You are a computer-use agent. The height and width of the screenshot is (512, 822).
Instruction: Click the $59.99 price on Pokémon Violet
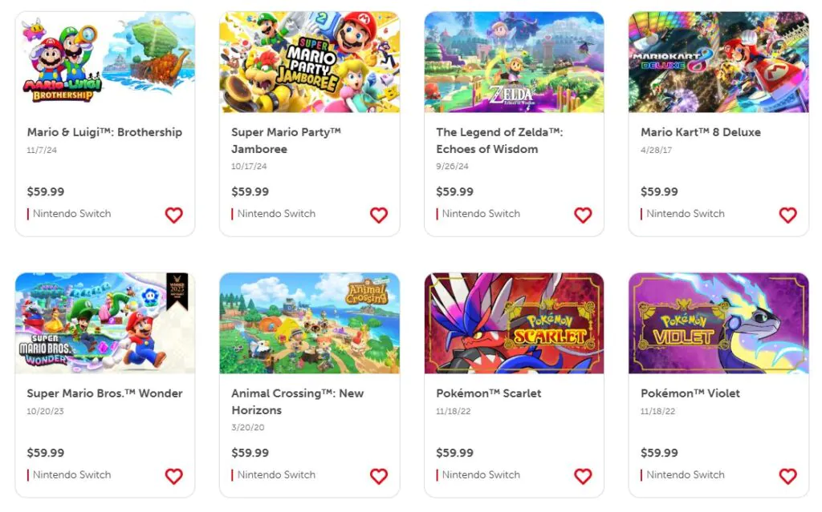[660, 453]
